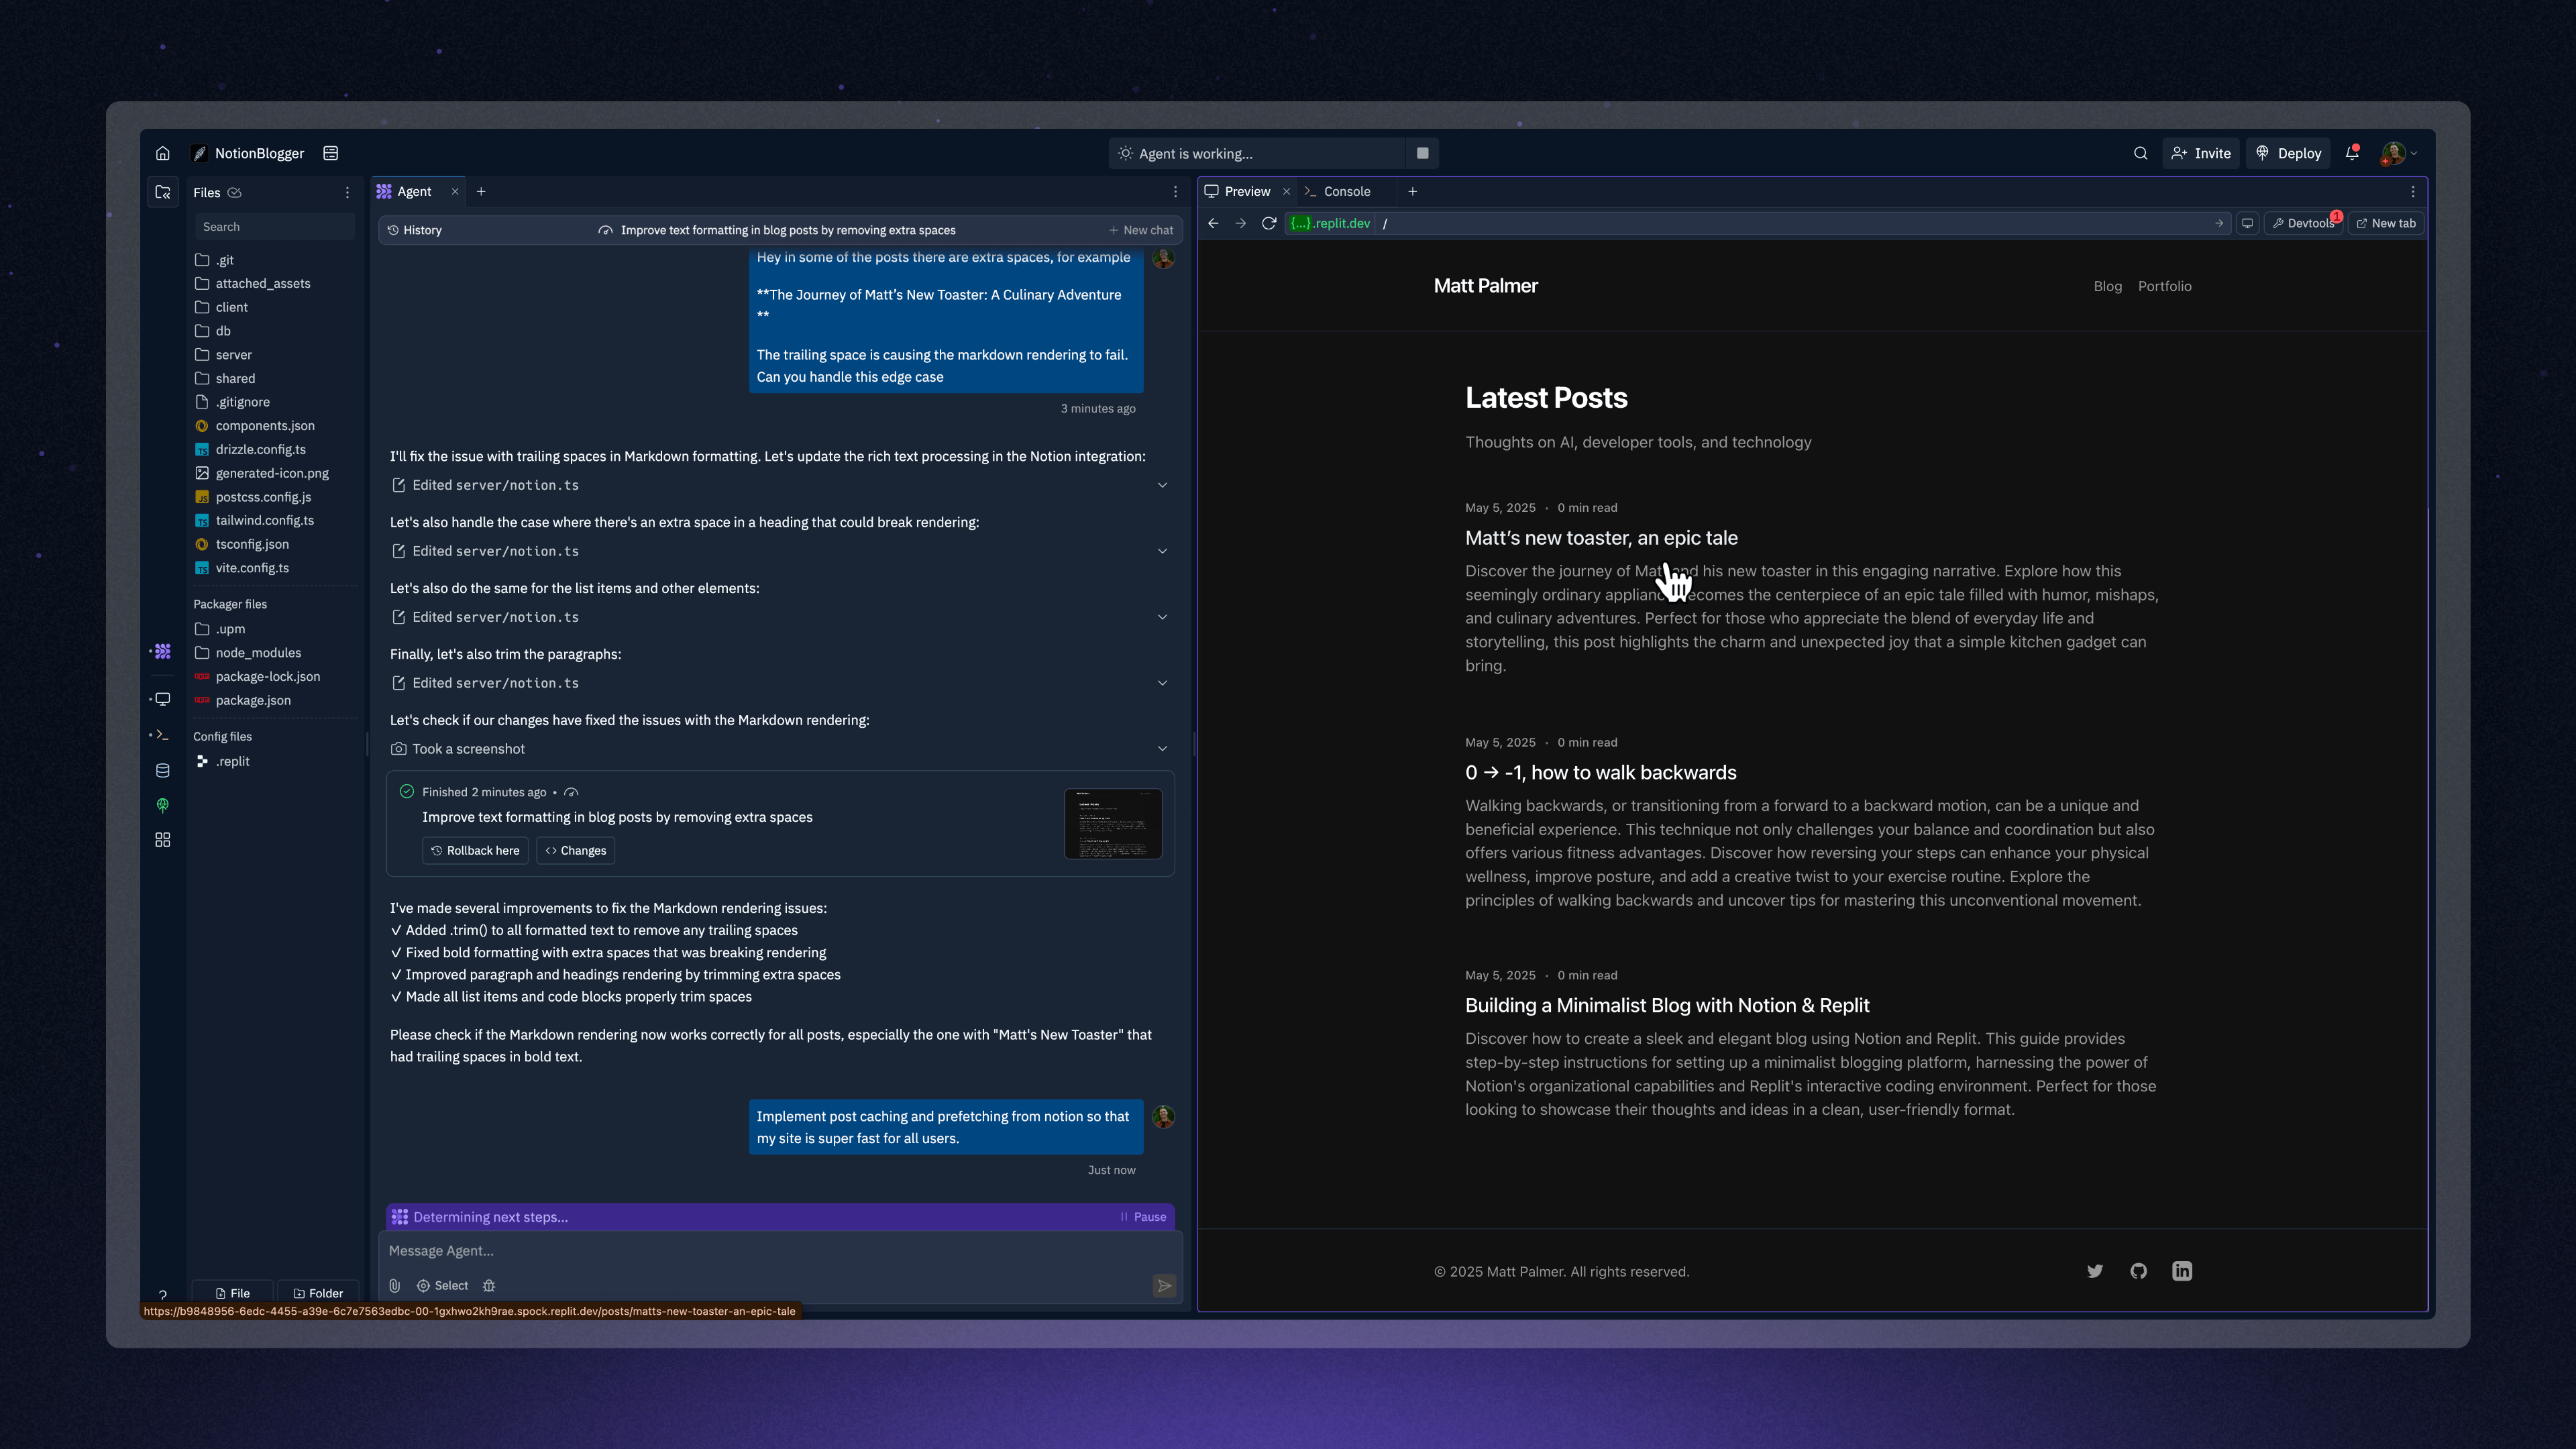Toggle the preview device size icon
2576x1449 pixels.
point(2247,223)
